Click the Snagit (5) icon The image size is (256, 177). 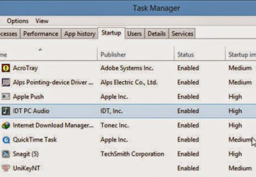6,154
